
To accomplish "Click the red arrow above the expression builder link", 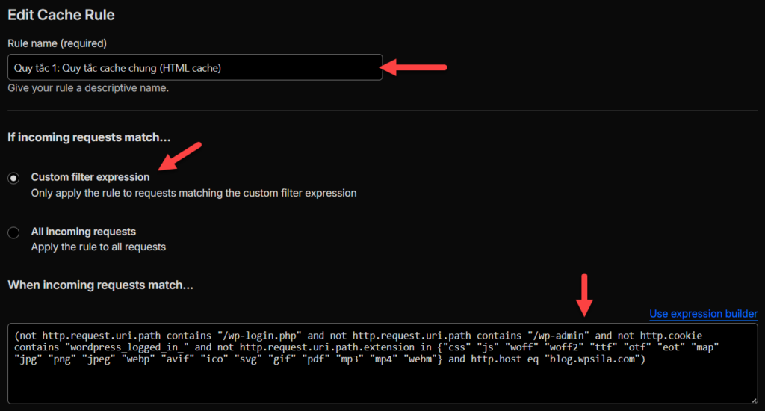I will [x=585, y=294].
